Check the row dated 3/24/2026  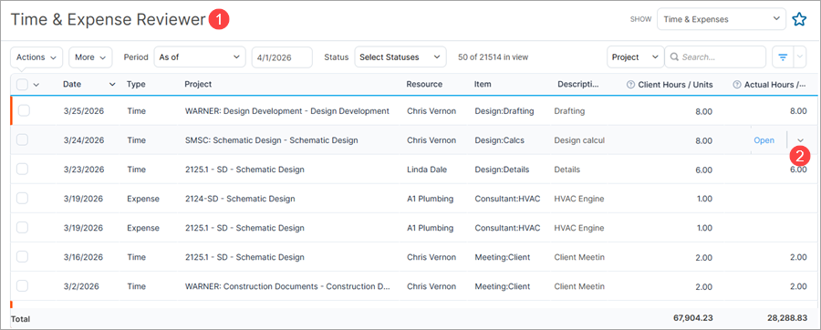(23, 139)
